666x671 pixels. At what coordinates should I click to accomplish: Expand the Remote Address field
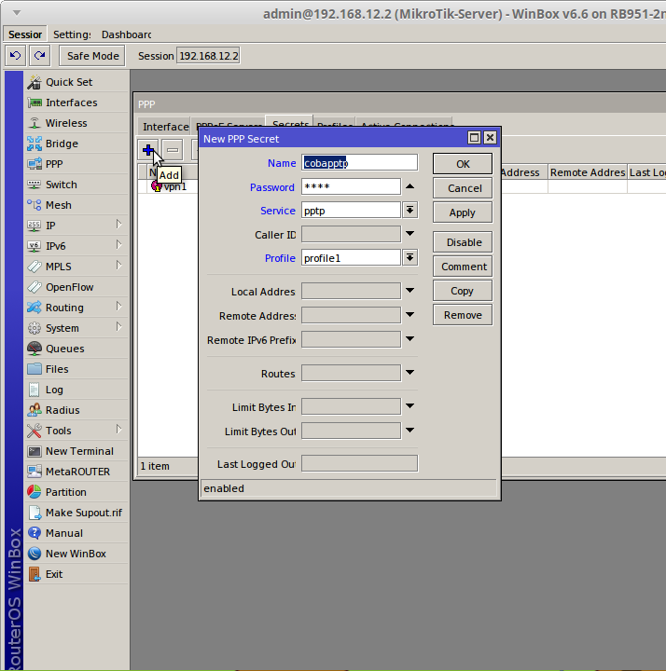(x=409, y=315)
